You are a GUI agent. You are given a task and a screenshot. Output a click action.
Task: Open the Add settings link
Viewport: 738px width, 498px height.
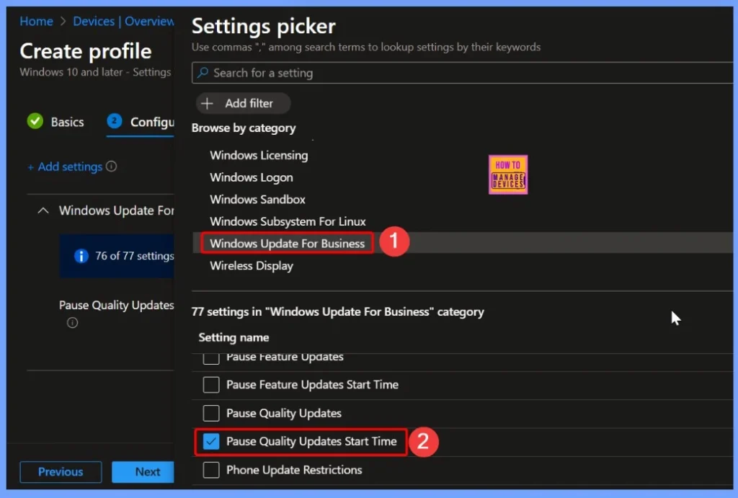[x=65, y=166]
